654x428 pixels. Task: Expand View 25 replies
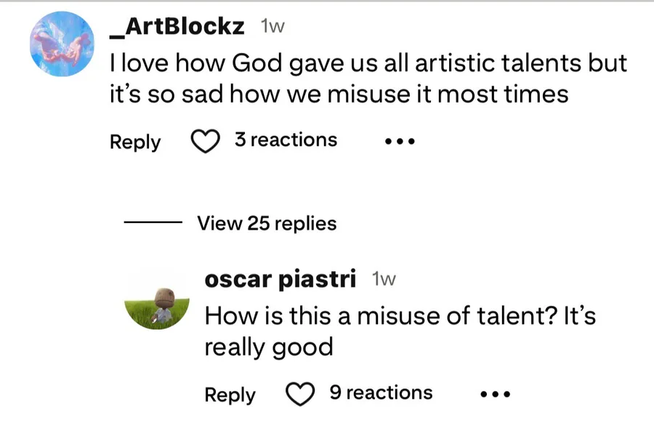(x=267, y=223)
